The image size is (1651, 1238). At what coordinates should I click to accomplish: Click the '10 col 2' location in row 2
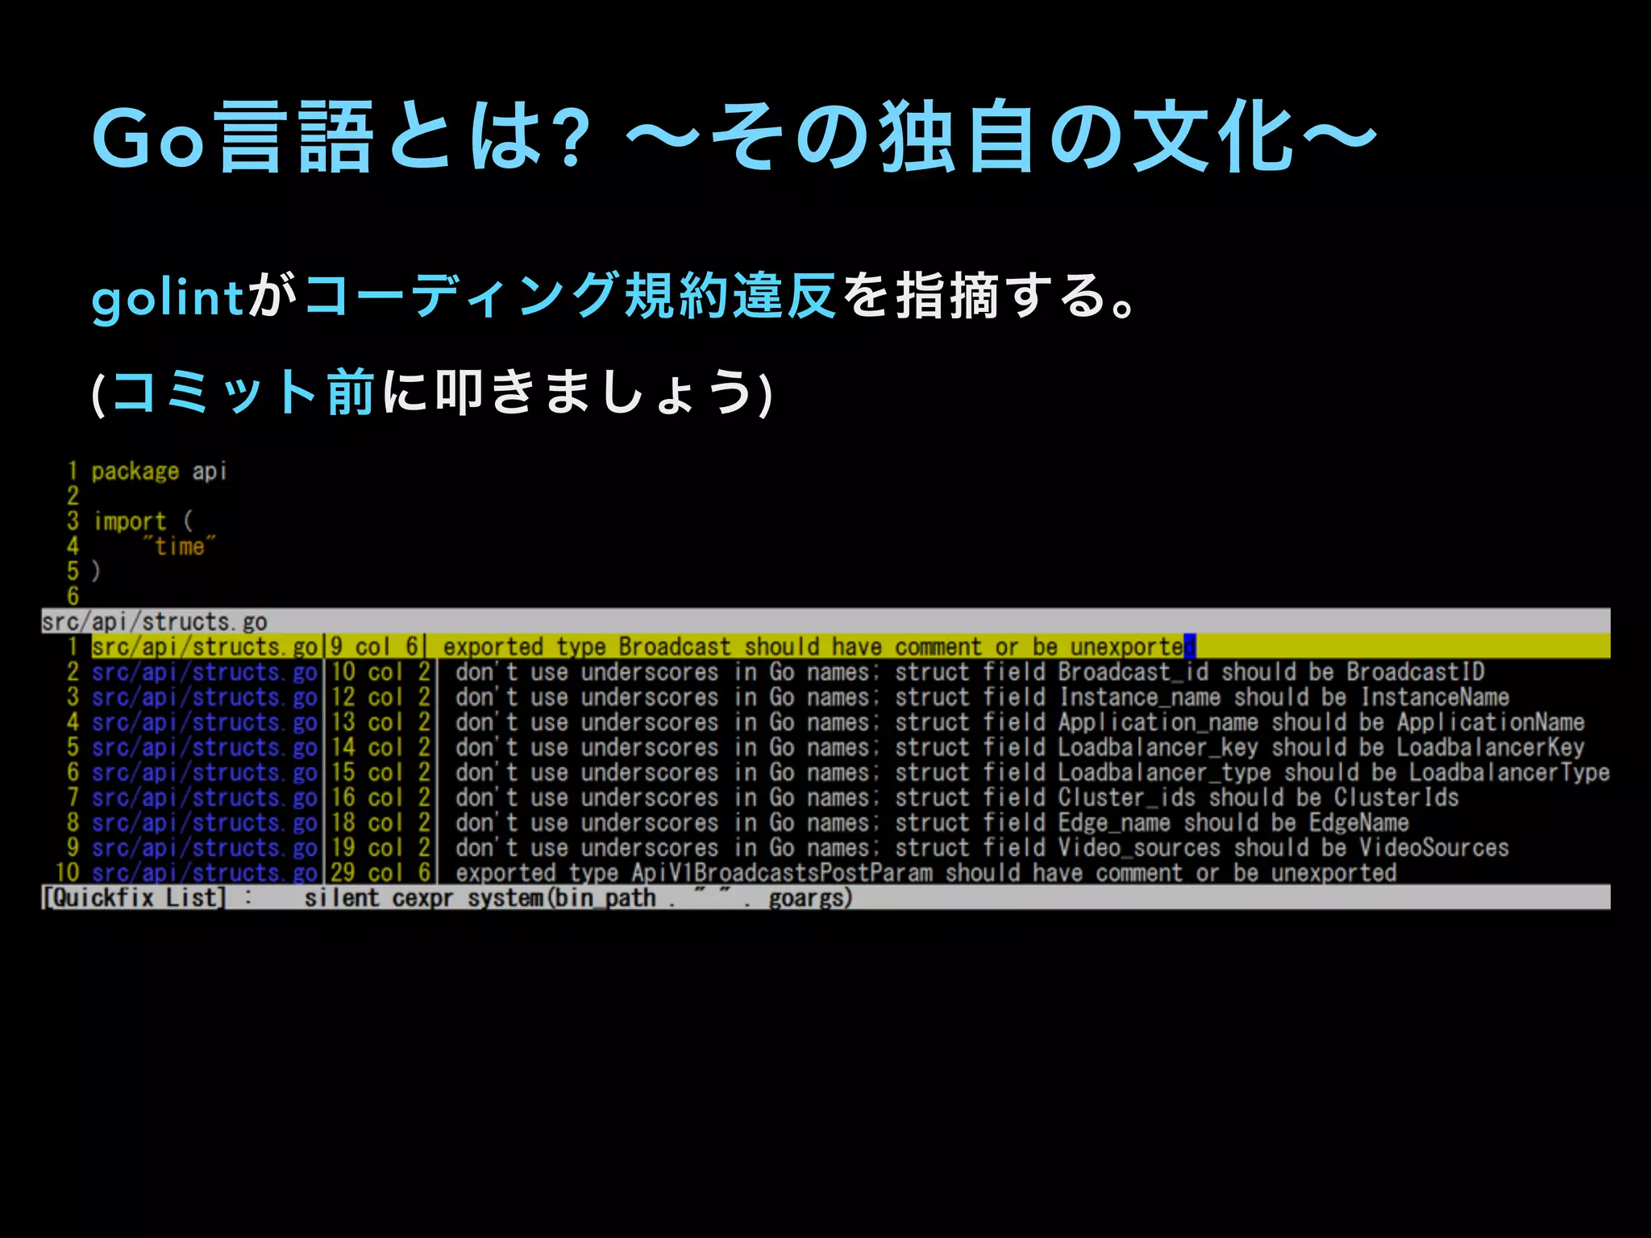tap(381, 671)
